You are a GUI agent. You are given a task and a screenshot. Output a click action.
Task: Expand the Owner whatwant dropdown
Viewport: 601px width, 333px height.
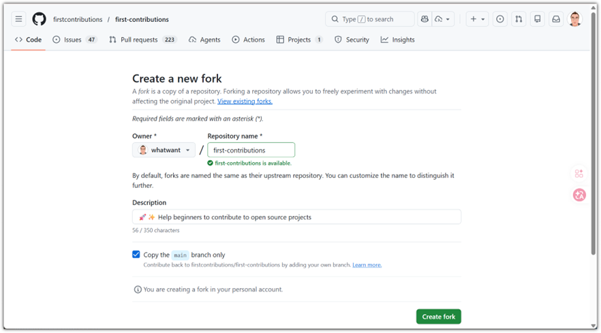pos(164,150)
